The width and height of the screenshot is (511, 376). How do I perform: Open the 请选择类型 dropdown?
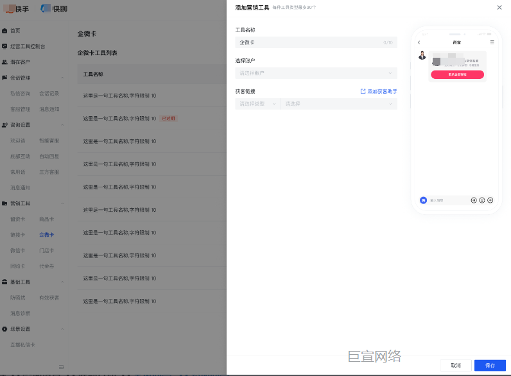(258, 103)
